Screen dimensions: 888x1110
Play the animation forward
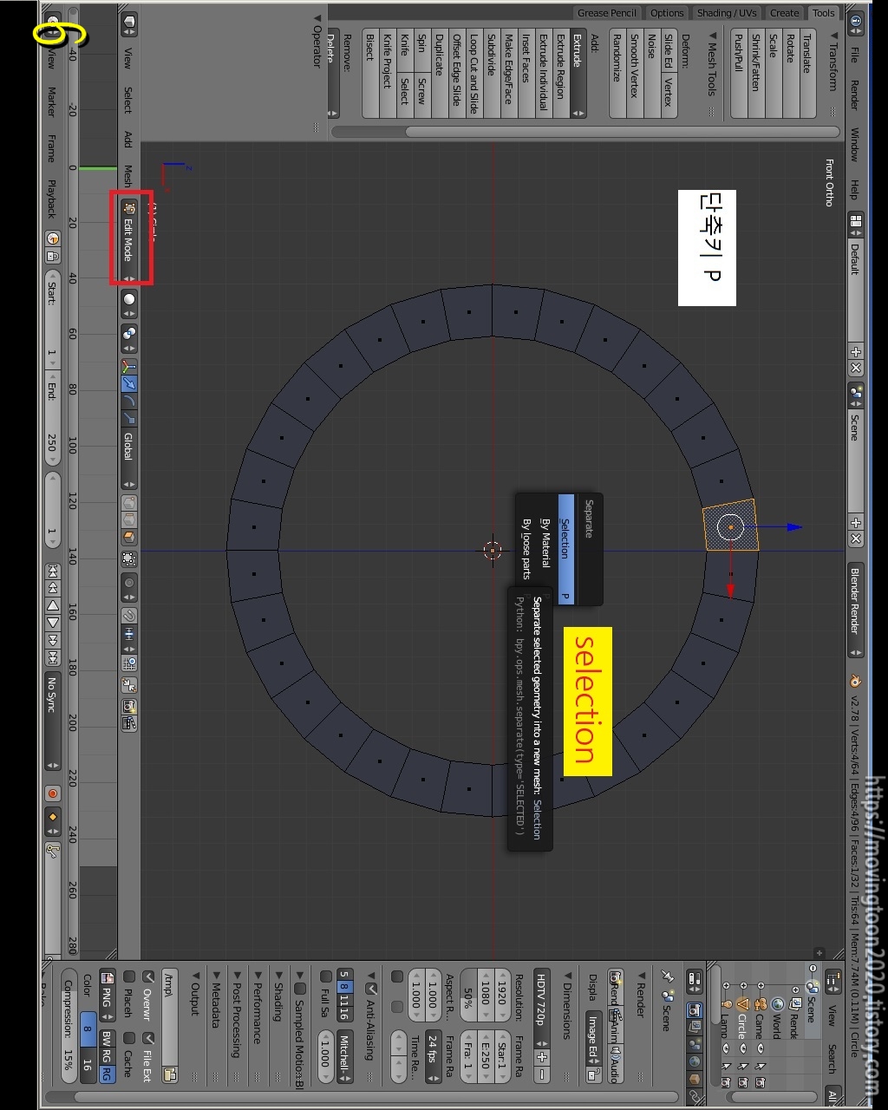coord(53,622)
